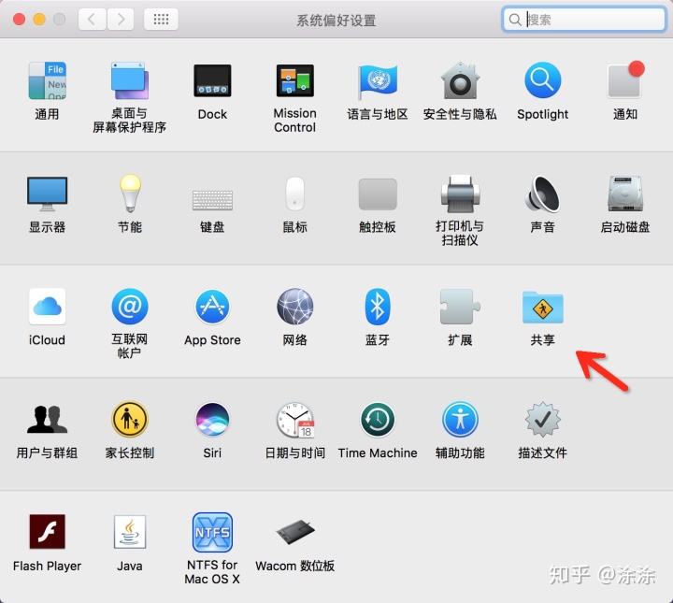Open Mission Control preferences
The width and height of the screenshot is (673, 603).
click(x=294, y=80)
